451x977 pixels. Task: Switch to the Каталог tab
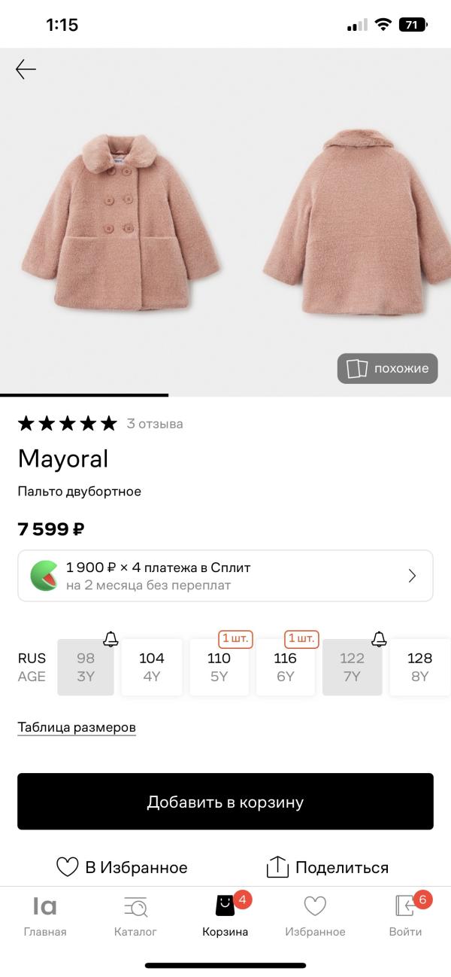[x=135, y=915]
